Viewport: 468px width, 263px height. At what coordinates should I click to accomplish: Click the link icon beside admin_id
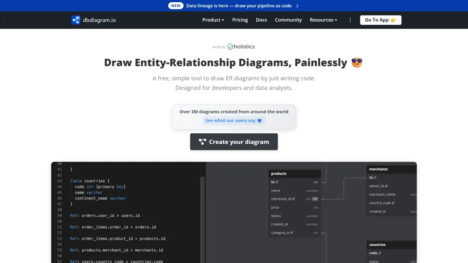[386, 186]
